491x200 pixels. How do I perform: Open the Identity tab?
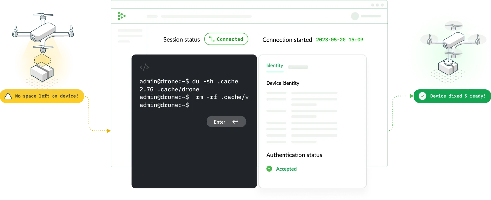(275, 66)
